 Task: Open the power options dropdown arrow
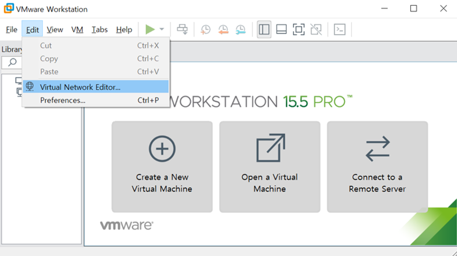(162, 29)
